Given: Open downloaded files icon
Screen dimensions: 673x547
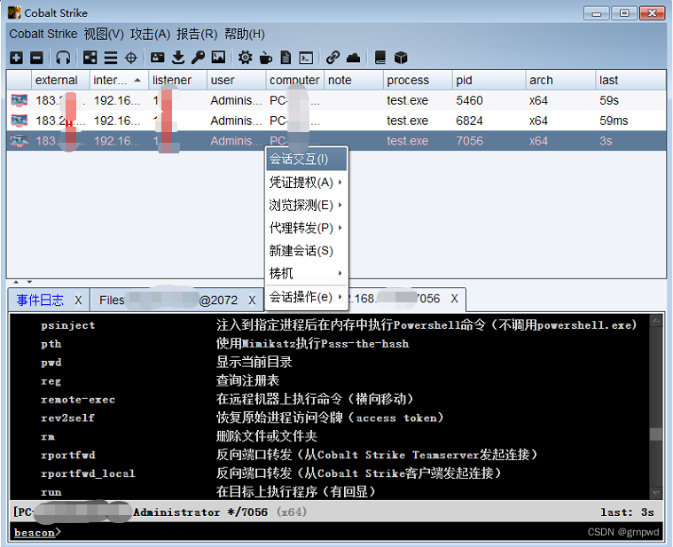Looking at the screenshot, I should click(177, 58).
